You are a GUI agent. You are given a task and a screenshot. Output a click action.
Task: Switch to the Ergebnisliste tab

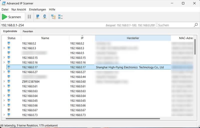(x=10, y=31)
